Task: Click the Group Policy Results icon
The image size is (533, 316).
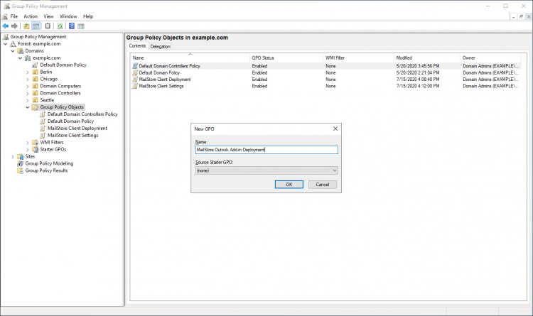Action: [x=20, y=170]
